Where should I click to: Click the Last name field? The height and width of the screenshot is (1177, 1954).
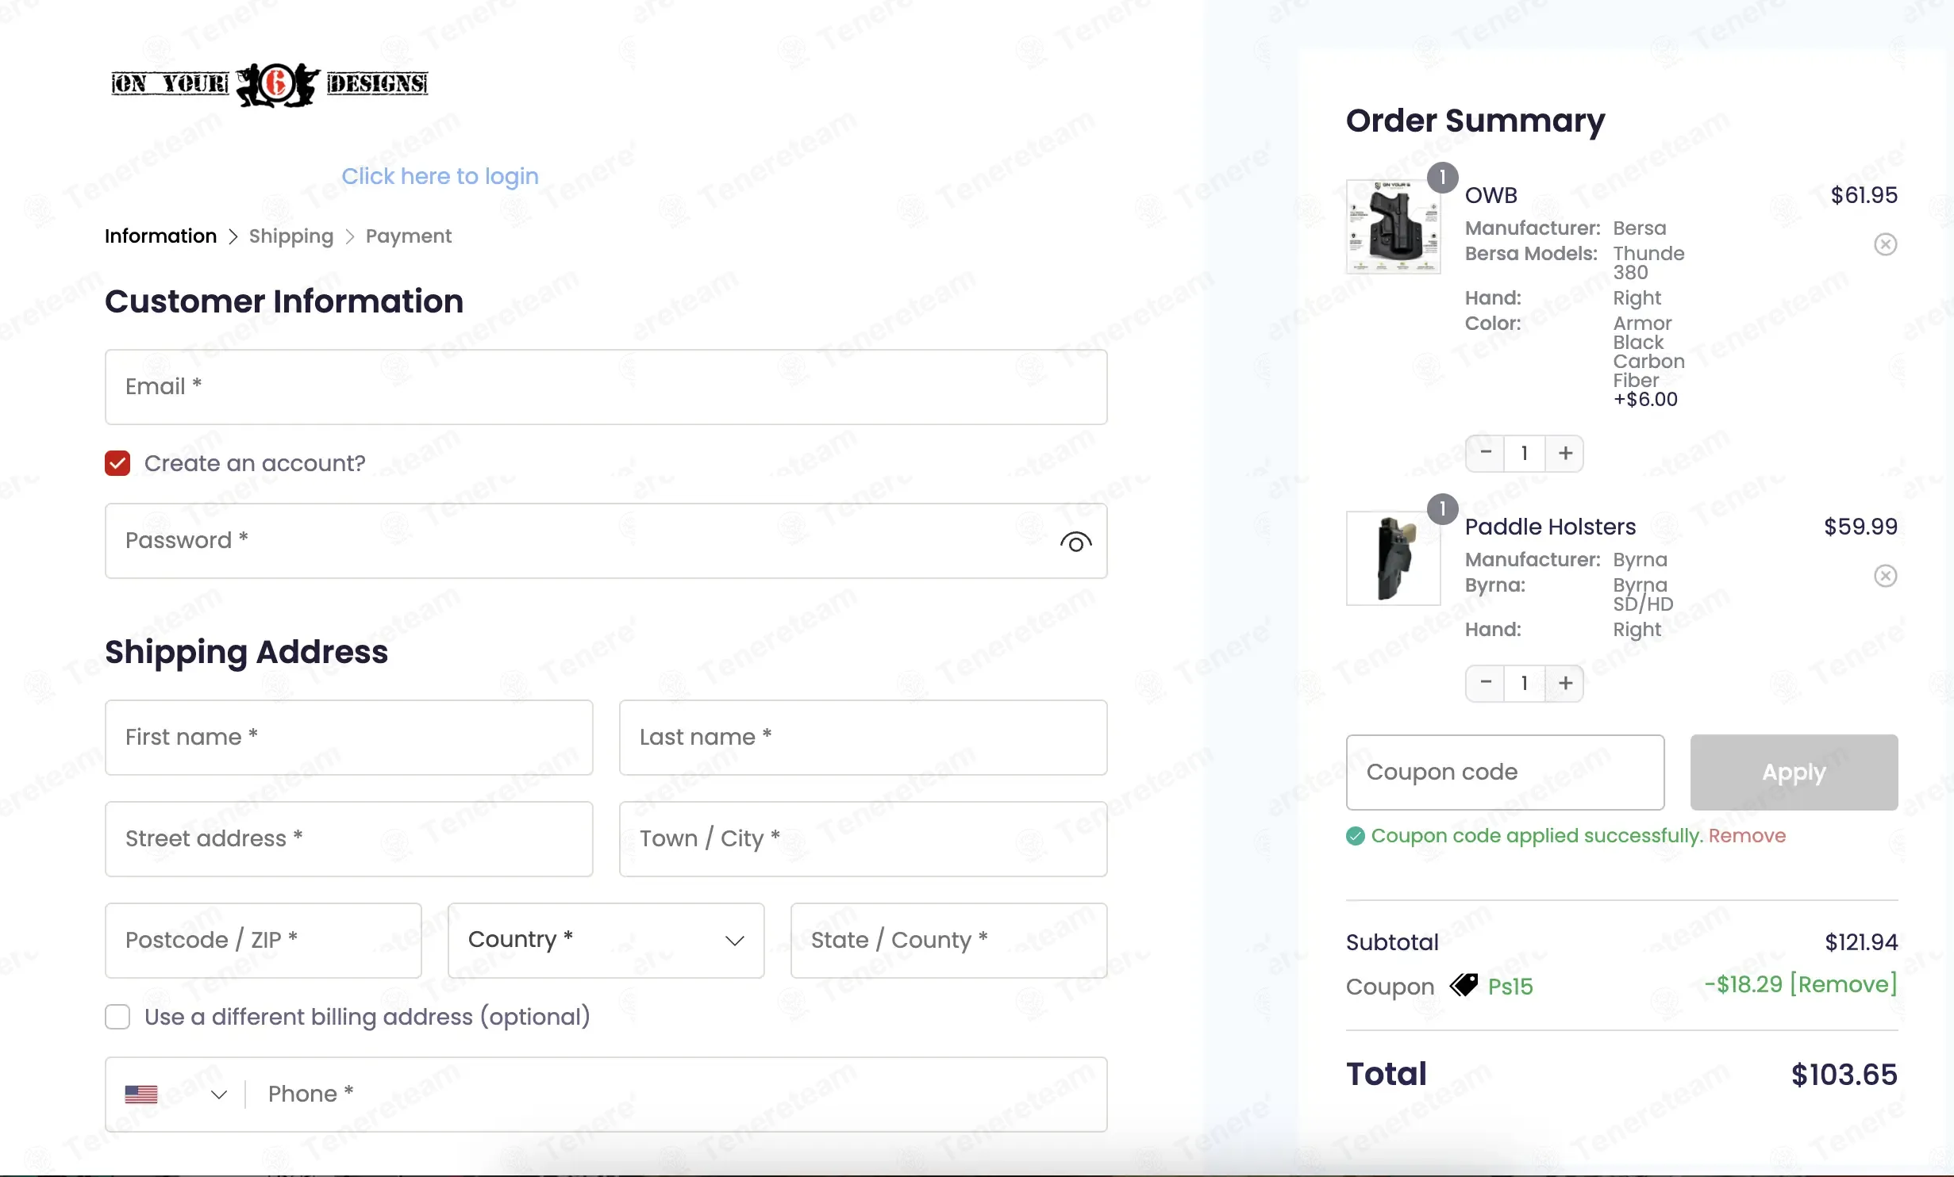[863, 738]
